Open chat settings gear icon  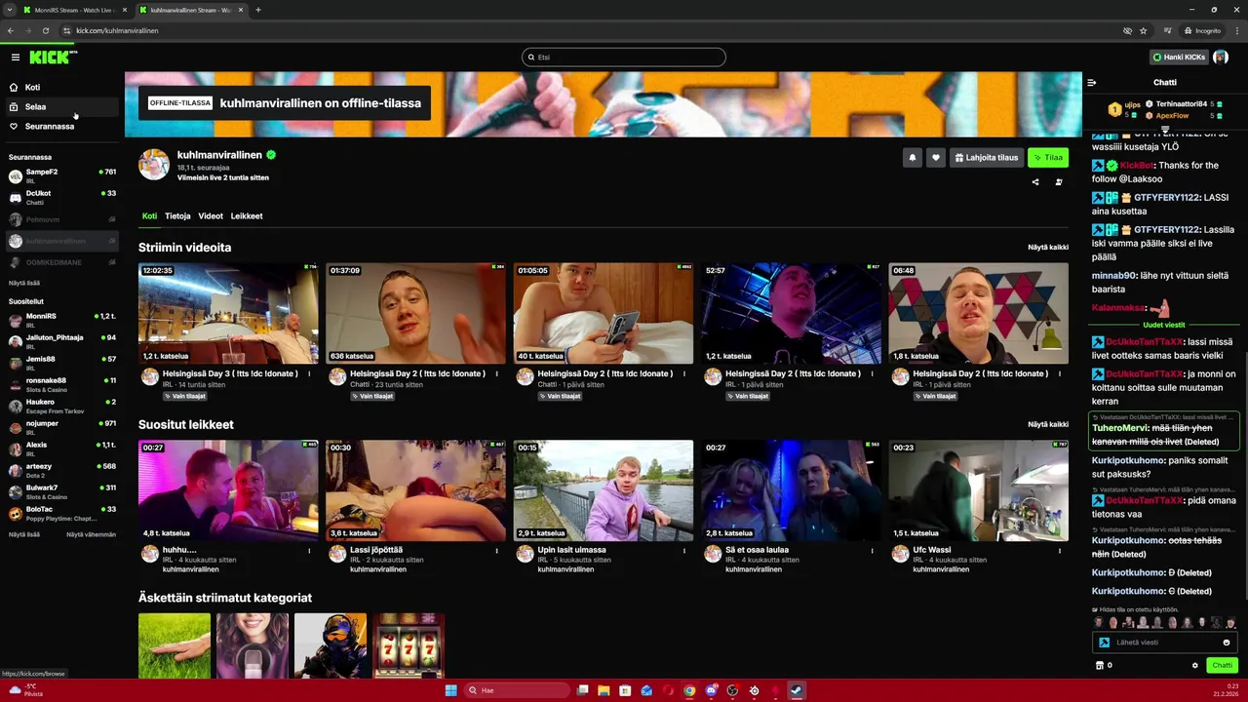[1195, 666]
